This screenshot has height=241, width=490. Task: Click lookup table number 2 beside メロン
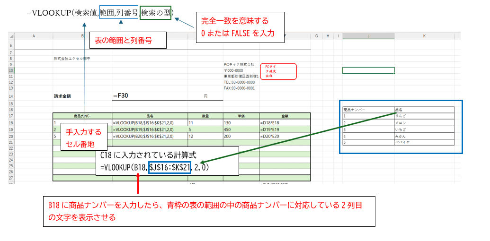(368, 122)
